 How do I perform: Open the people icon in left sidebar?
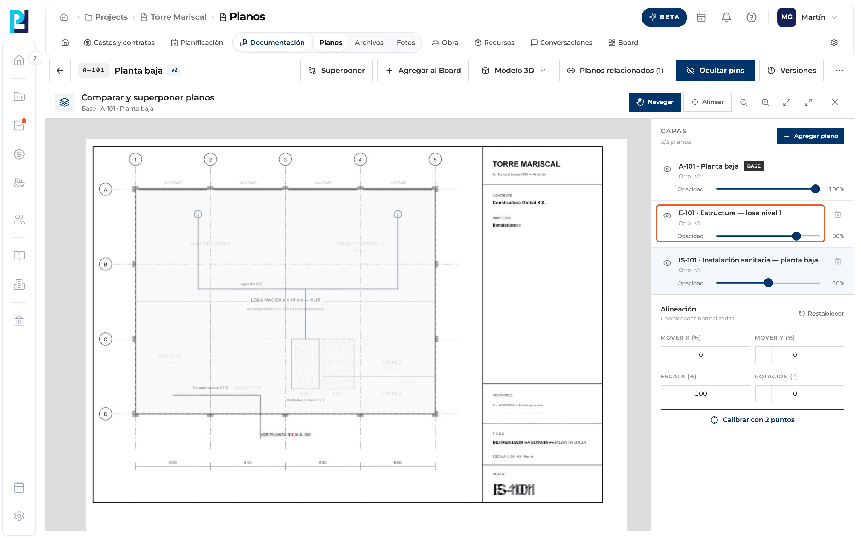[x=19, y=220]
